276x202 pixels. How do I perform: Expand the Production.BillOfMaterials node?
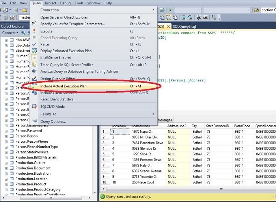click(6, 158)
